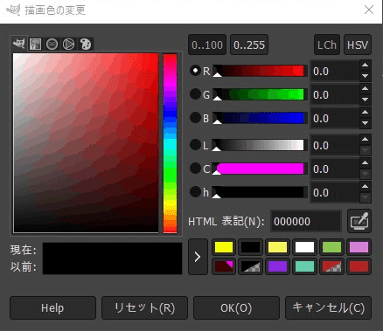Click the G value input field
The image size is (383, 331).
click(x=335, y=94)
